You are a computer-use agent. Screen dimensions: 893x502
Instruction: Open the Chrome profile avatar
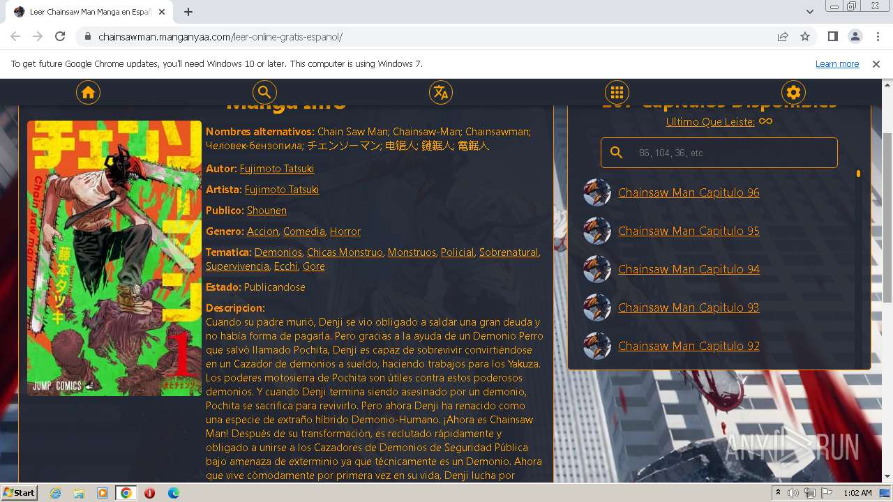[x=855, y=36]
